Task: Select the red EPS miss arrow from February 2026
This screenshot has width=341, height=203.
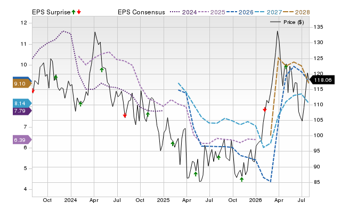Action: (x=265, y=109)
